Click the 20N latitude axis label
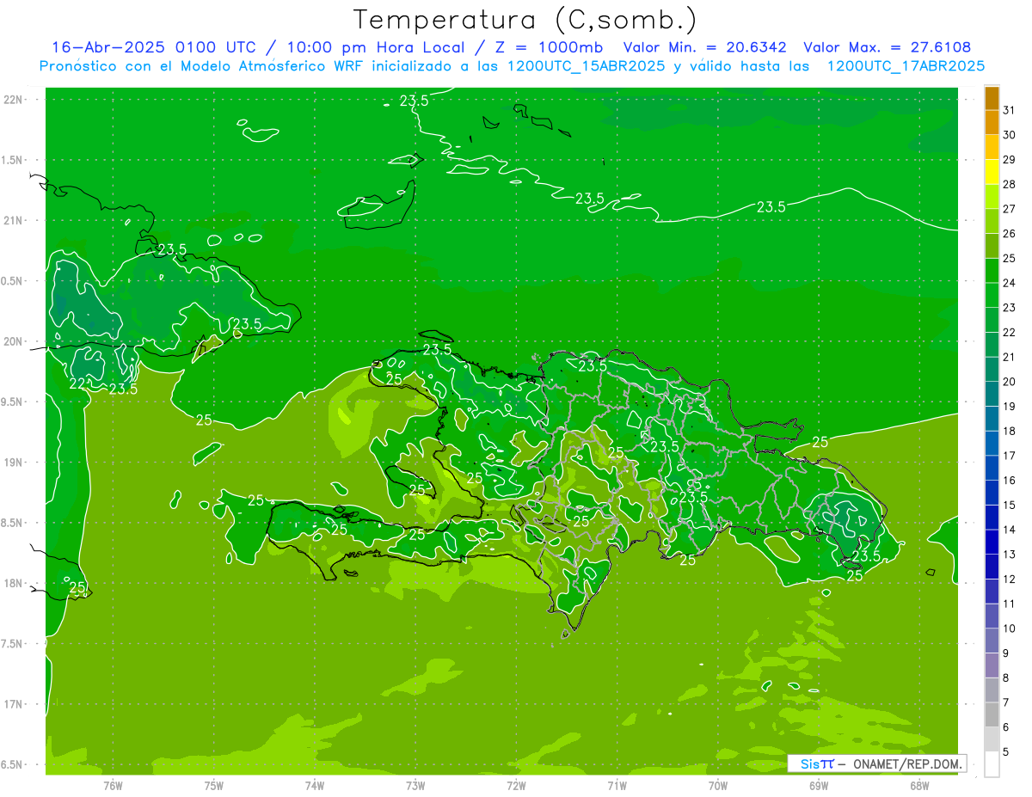This screenshot has height=797, width=1032. point(15,341)
